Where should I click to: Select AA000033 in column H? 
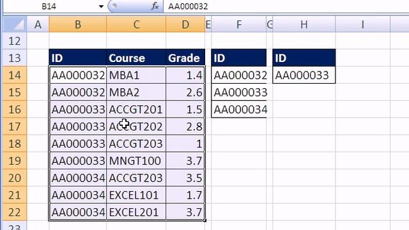(304, 75)
